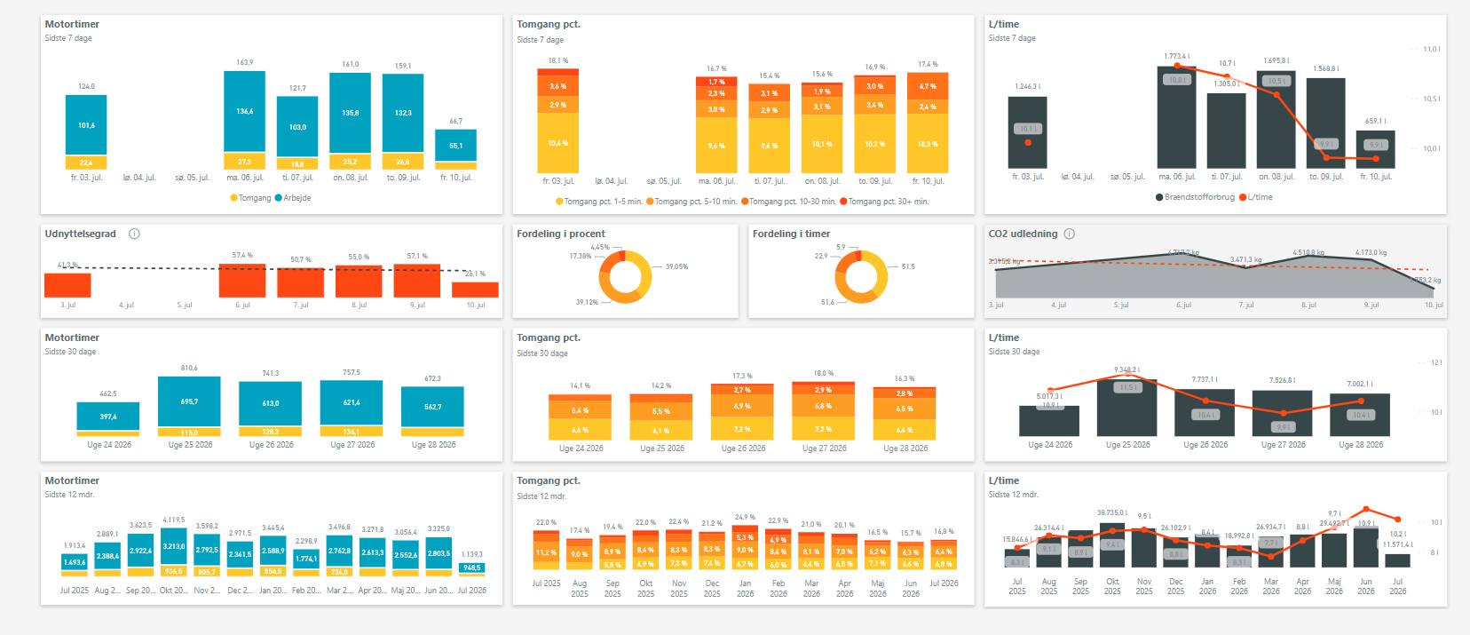Select yellow 25,2 Tomgang segment
The width and height of the screenshot is (1470, 635).
[x=350, y=162]
